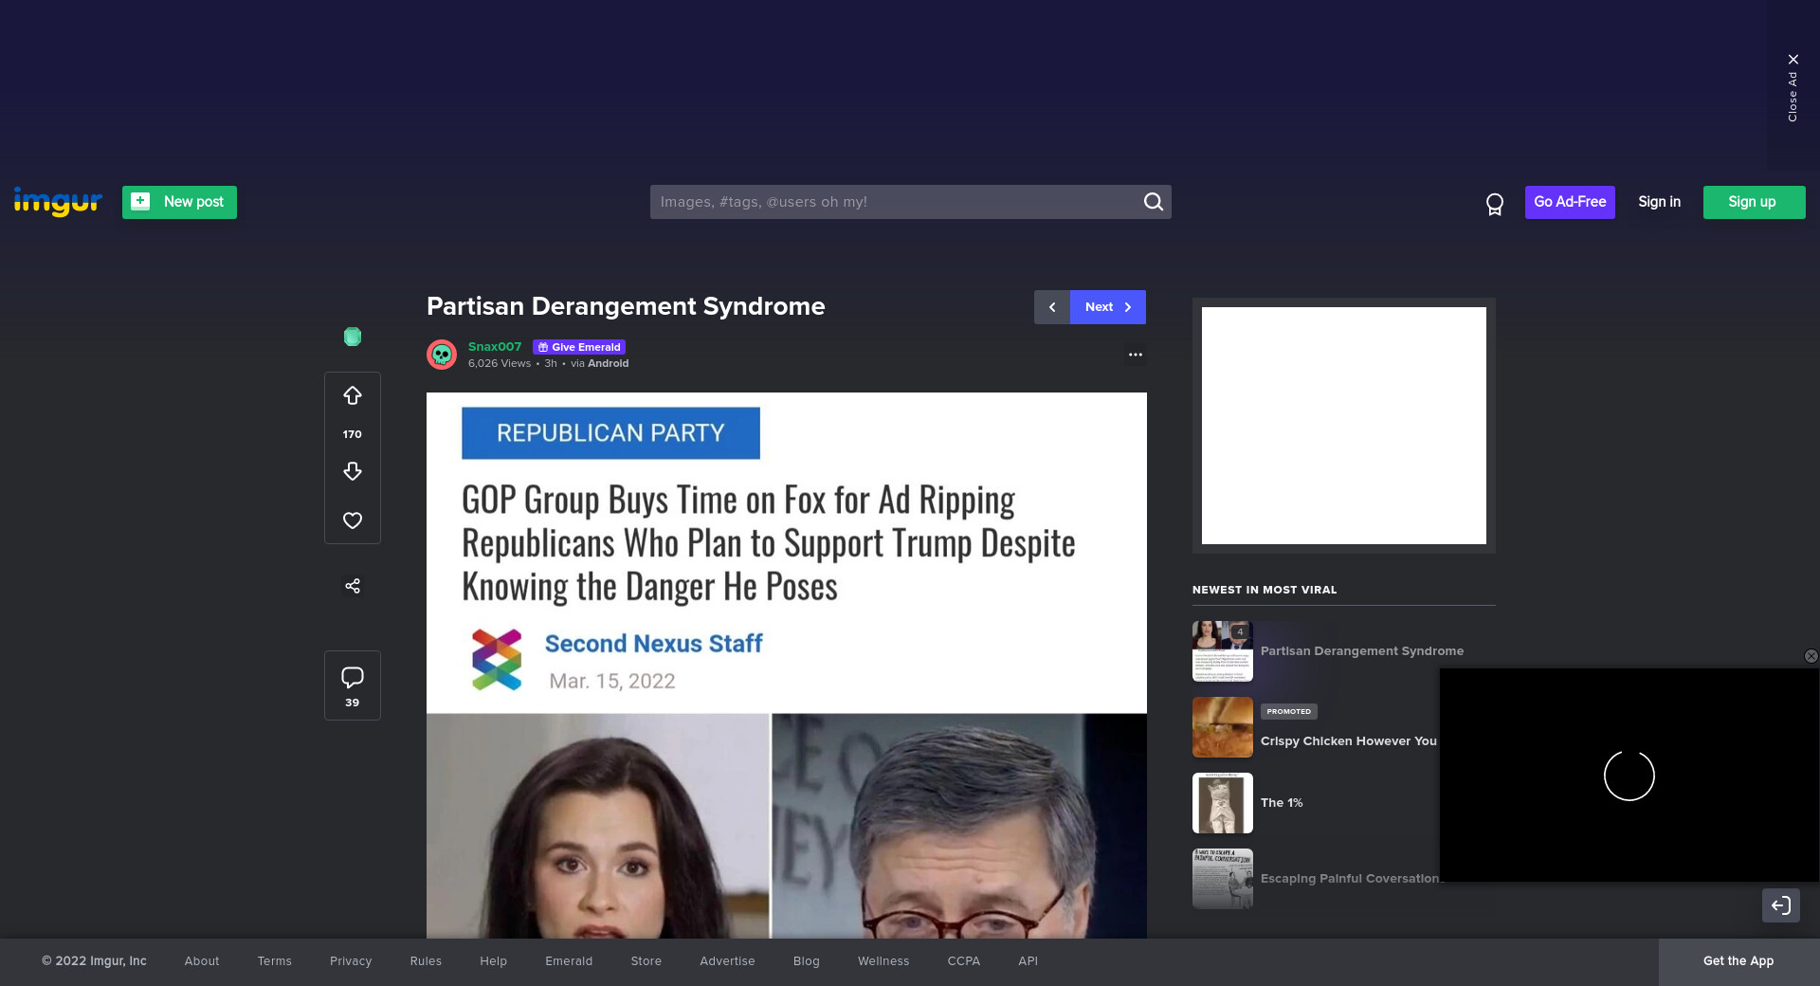
Task: Click the search magnifier icon
Action: pyautogui.click(x=1153, y=202)
